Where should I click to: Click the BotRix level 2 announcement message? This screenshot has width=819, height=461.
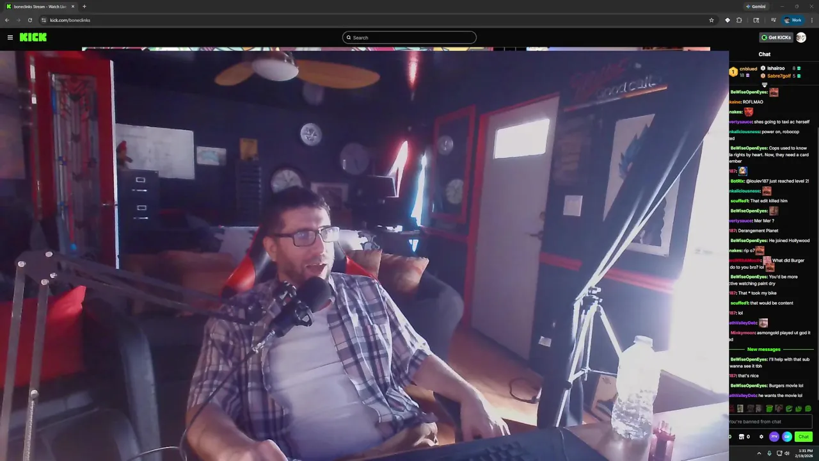click(770, 181)
